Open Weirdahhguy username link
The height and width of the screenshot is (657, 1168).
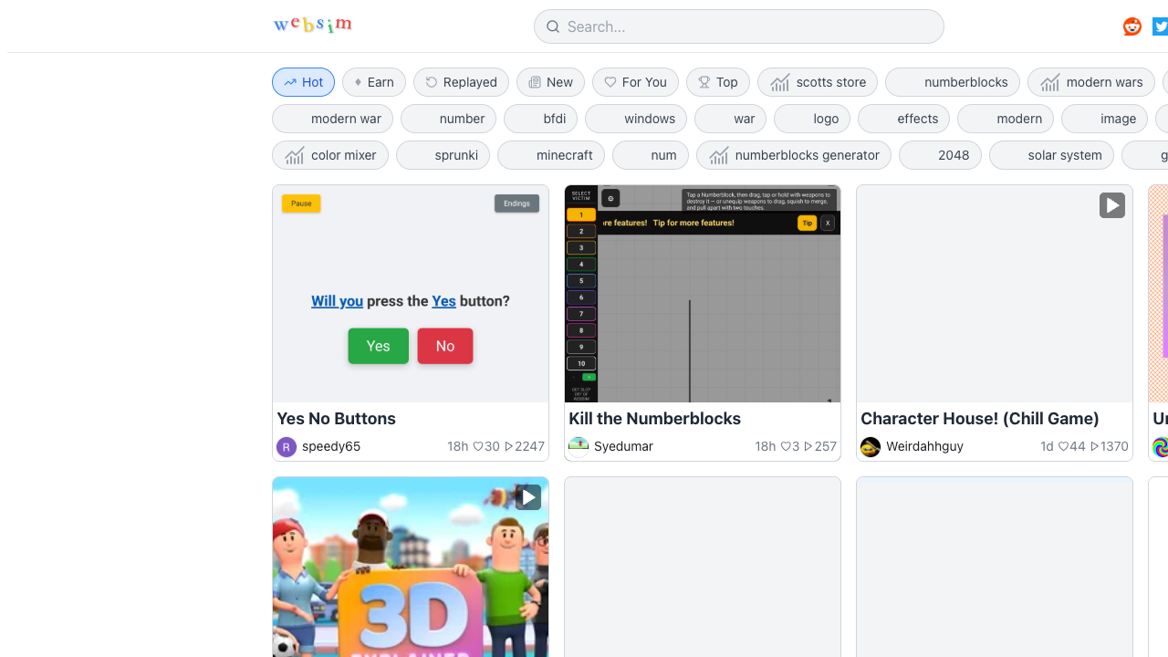pos(924,446)
